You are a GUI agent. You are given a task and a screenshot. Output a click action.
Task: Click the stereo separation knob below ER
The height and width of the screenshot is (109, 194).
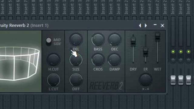pyautogui.click(x=145, y=80)
